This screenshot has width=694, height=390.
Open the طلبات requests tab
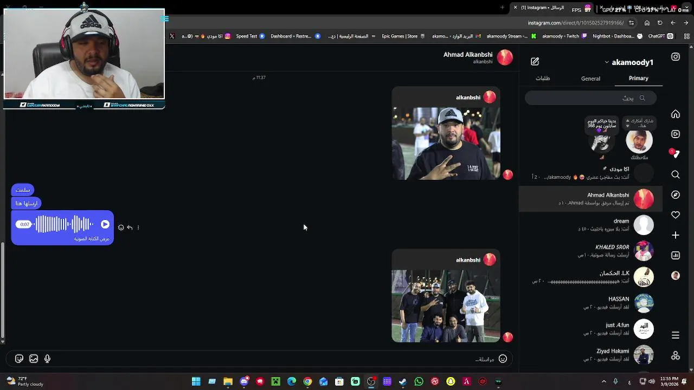coord(543,79)
